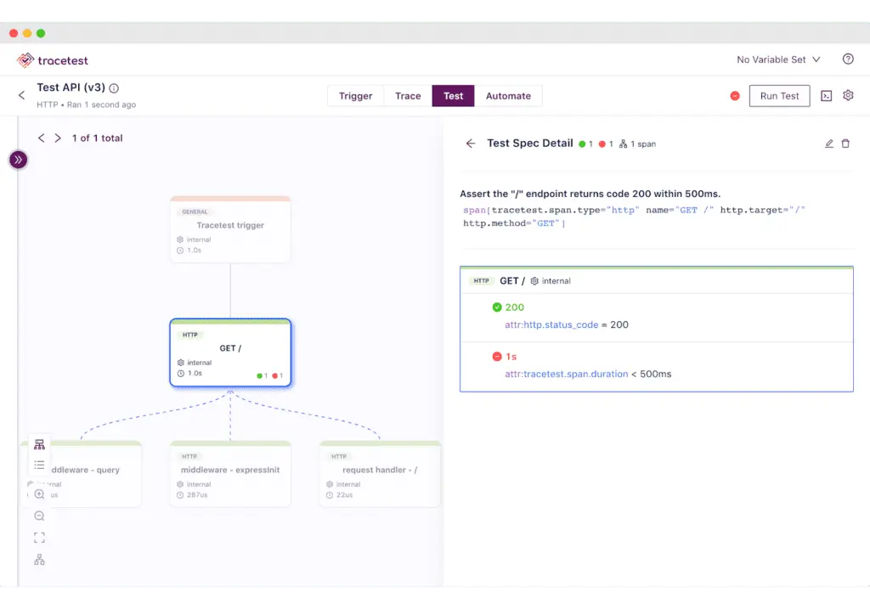Click the bottom hierarchy layout icon
The image size is (870, 609).
39,560
